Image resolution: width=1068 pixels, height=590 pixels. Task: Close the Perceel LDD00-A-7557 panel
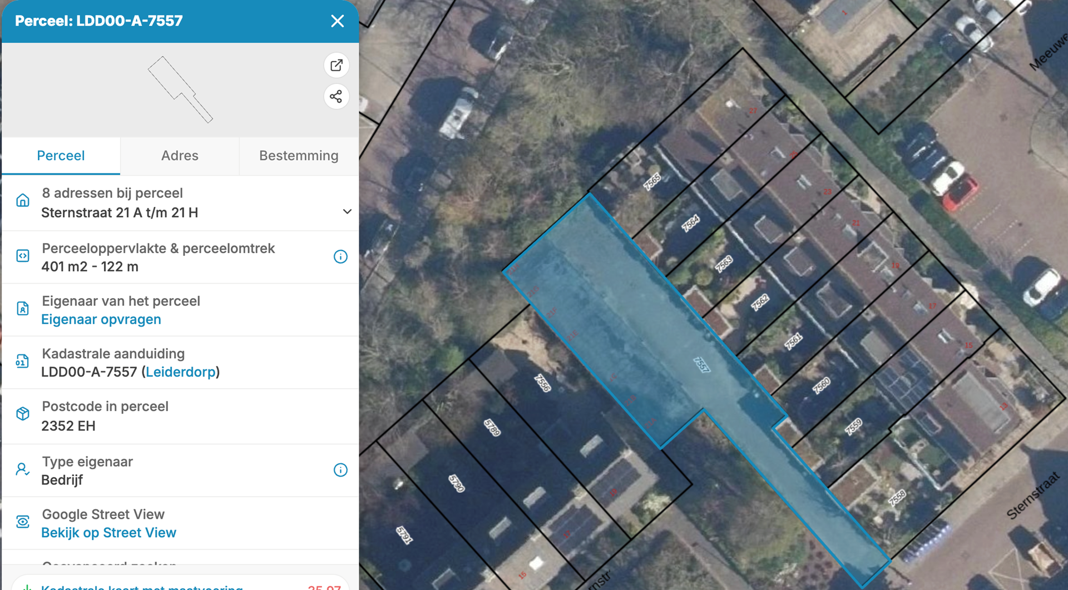337,21
